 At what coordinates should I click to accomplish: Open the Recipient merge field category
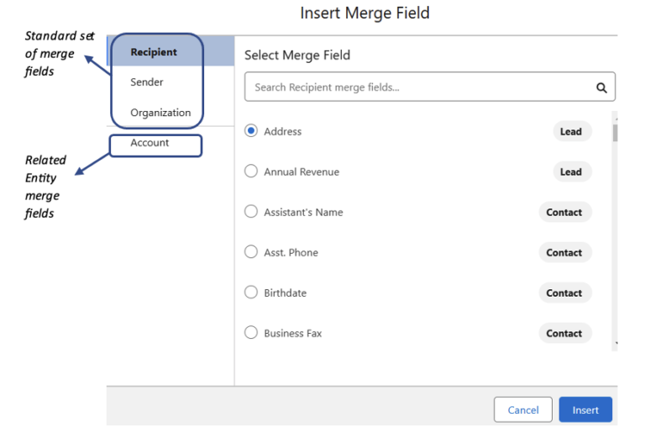tap(170, 51)
